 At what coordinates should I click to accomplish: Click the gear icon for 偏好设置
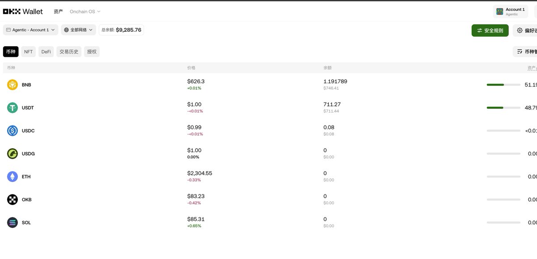click(520, 30)
